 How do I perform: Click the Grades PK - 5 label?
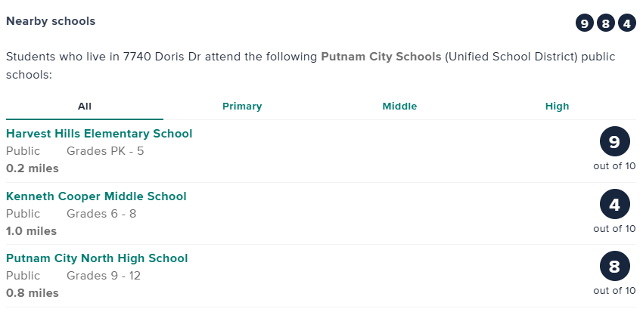105,151
